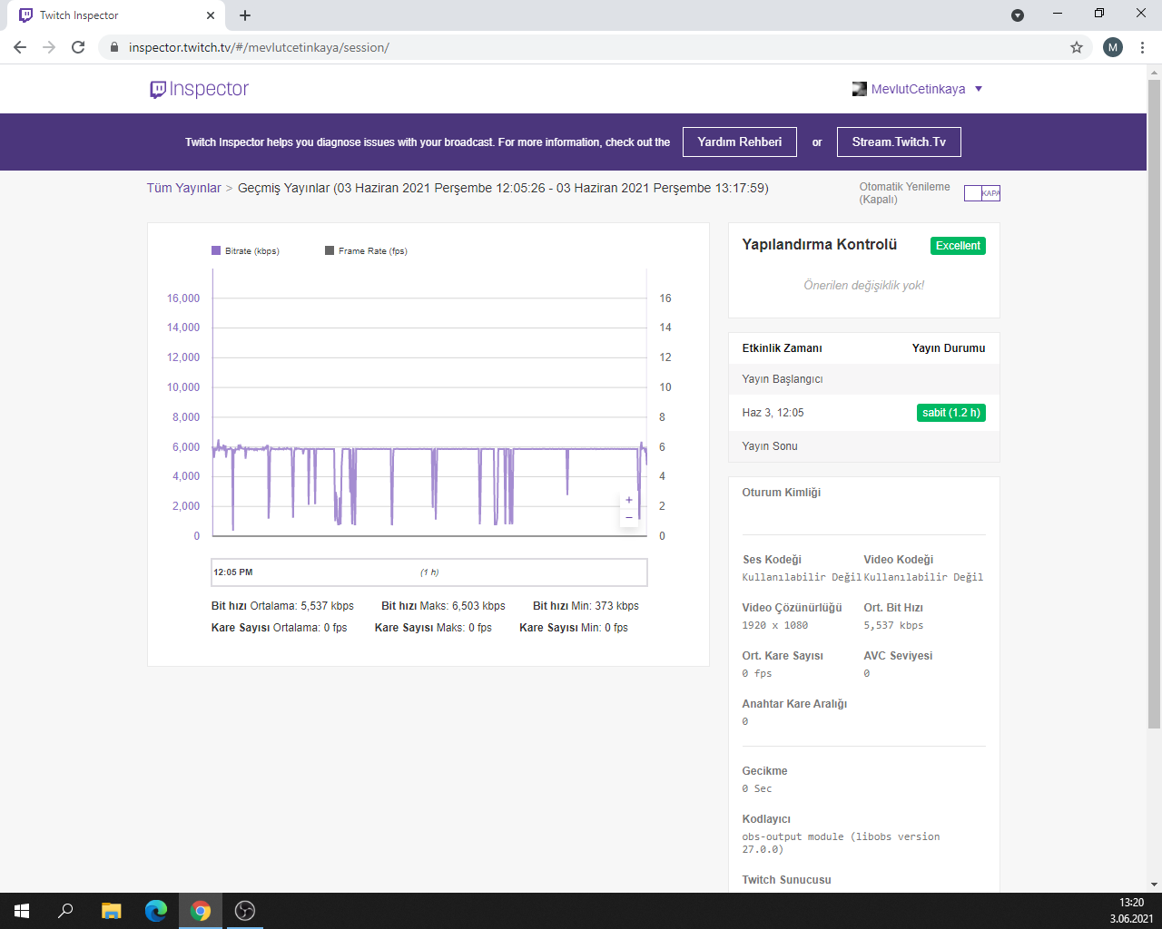The image size is (1162, 929).
Task: Zoom out on the chart
Action: click(x=629, y=517)
